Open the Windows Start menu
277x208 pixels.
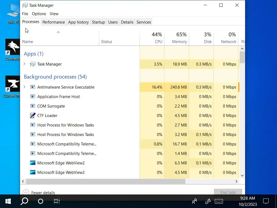(8, 201)
